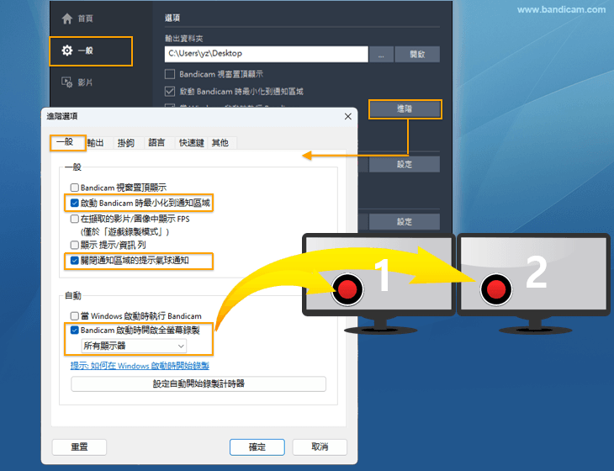Enable 顯示 提示/資訊 列 checkbox
The width and height of the screenshot is (614, 471).
tap(75, 245)
